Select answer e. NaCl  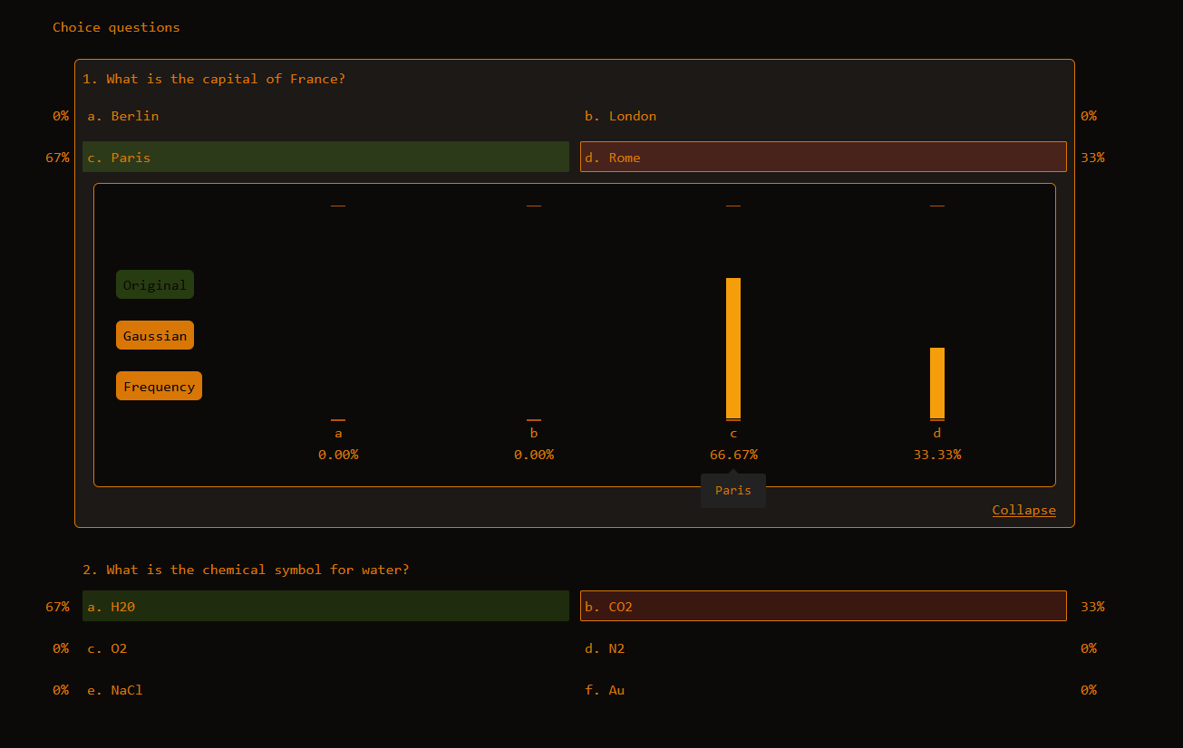click(x=325, y=690)
